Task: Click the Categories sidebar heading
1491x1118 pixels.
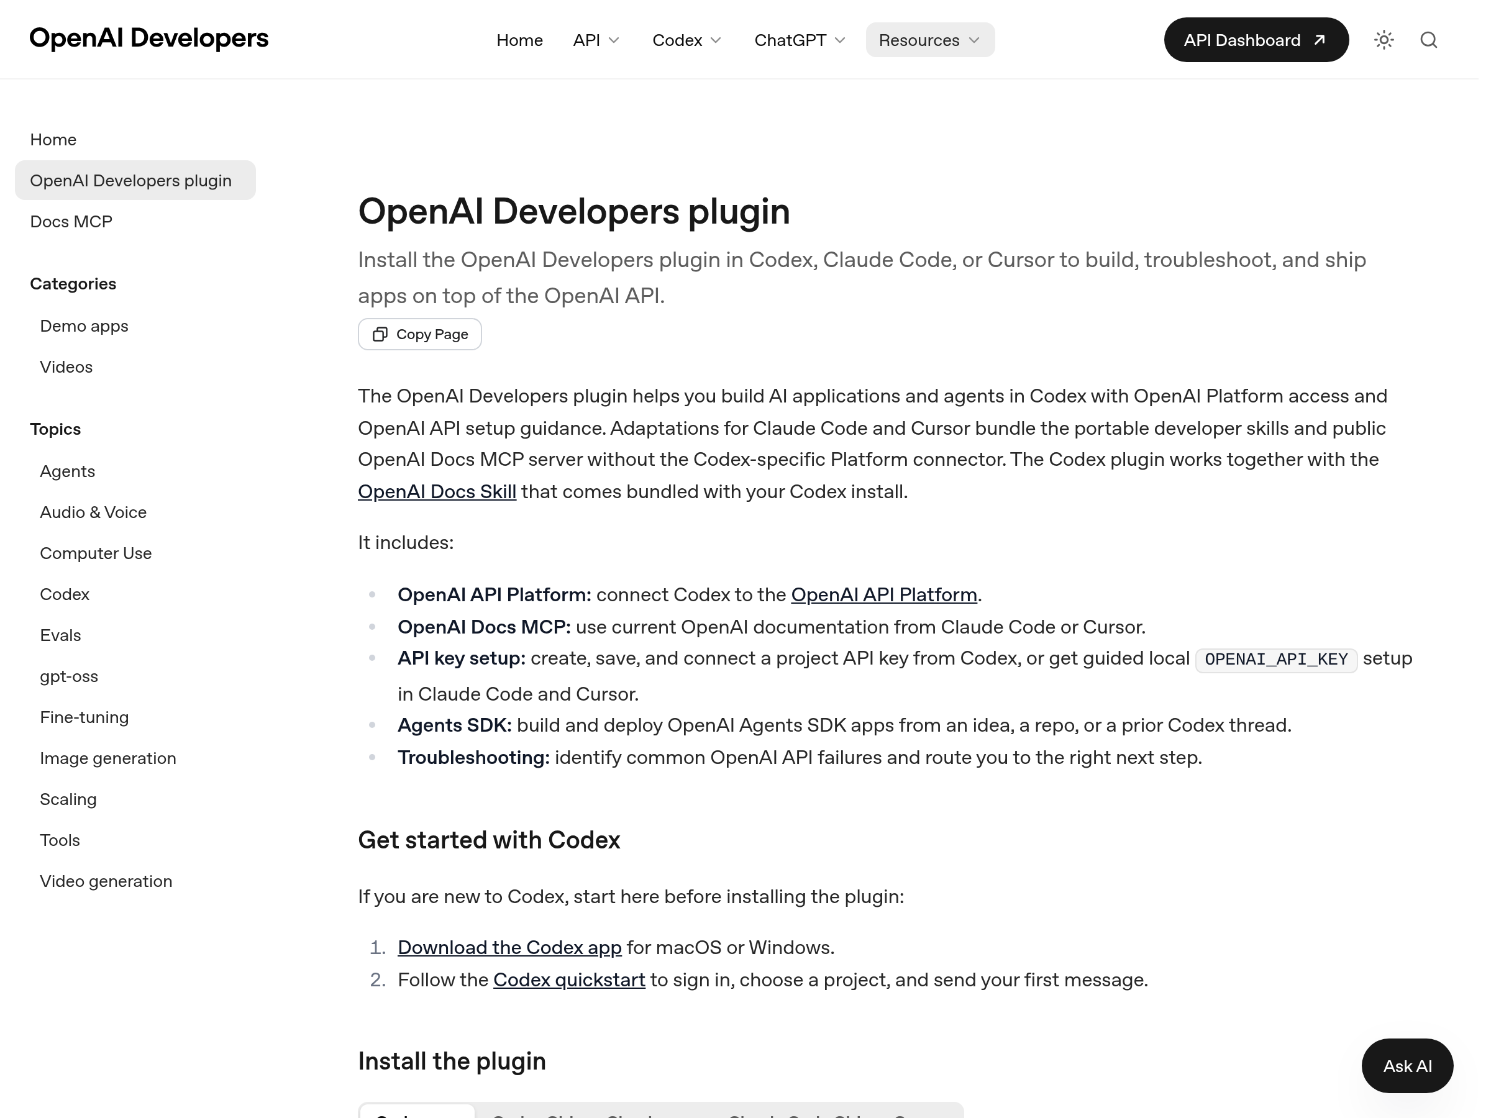Action: (73, 284)
